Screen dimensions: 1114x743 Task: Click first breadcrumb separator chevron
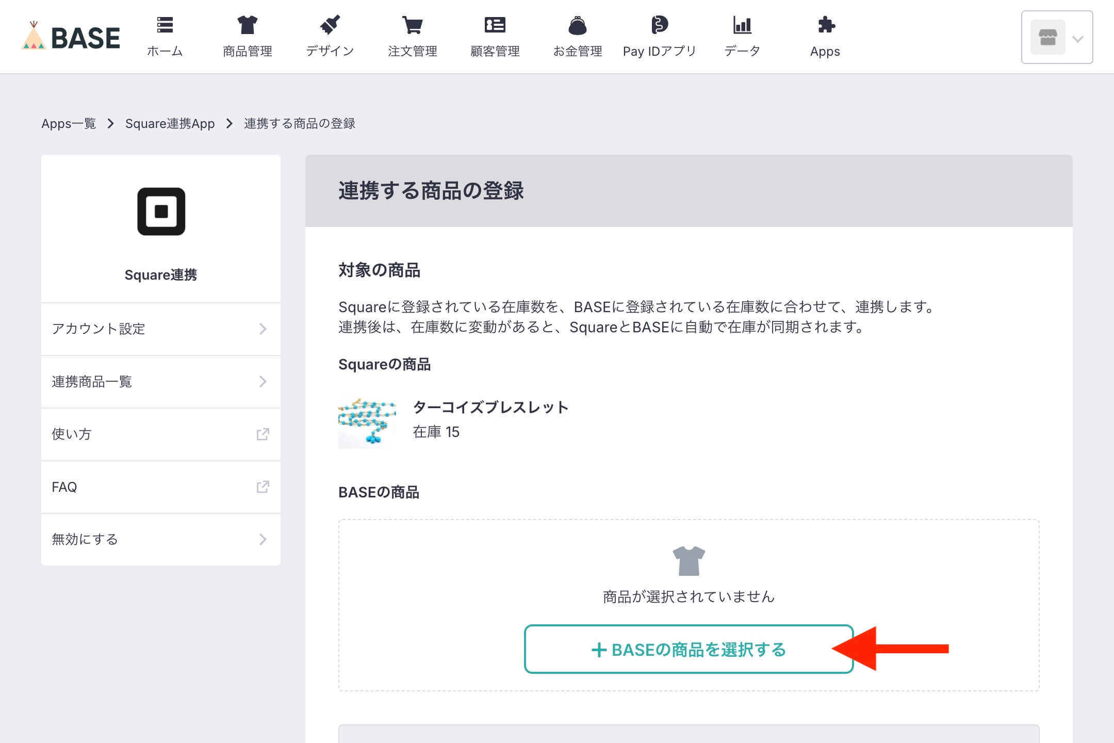(x=110, y=124)
